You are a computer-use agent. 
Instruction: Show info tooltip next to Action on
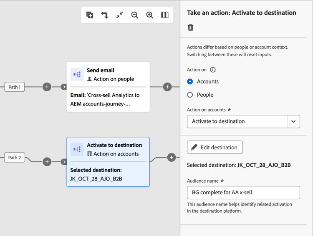[213, 70]
